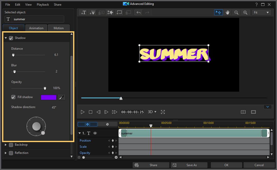This screenshot has width=277, height=170.
Task: Hide the summer track with its eye toggle
Action: 95,133
